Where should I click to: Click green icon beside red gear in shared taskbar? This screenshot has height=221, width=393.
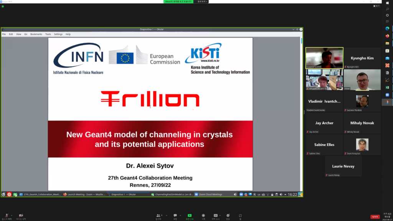pyautogui.click(x=15, y=195)
